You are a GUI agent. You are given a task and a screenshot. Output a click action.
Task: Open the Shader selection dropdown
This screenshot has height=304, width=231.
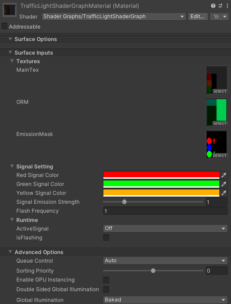(114, 17)
